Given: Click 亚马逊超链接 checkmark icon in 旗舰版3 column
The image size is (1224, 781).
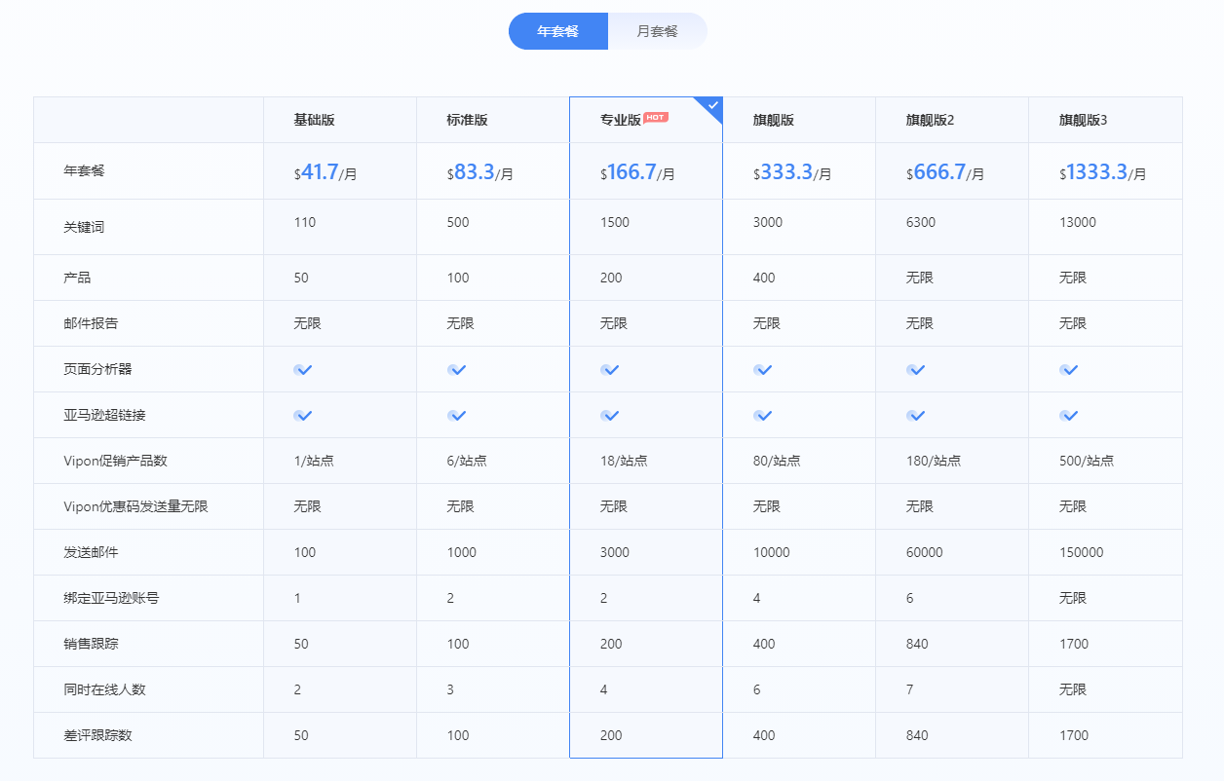Looking at the screenshot, I should [1069, 416].
